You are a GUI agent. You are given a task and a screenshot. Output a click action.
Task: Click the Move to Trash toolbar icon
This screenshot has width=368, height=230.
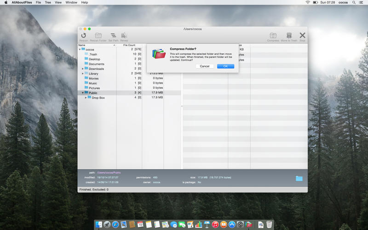point(289,35)
